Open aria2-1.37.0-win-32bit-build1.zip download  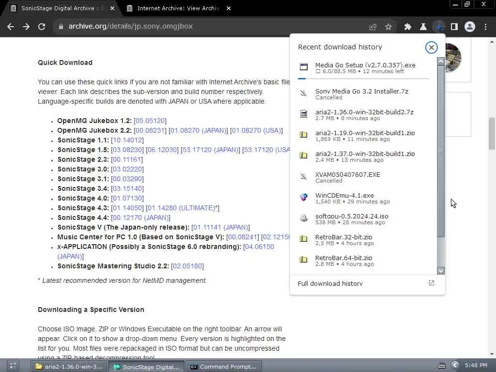click(x=363, y=156)
